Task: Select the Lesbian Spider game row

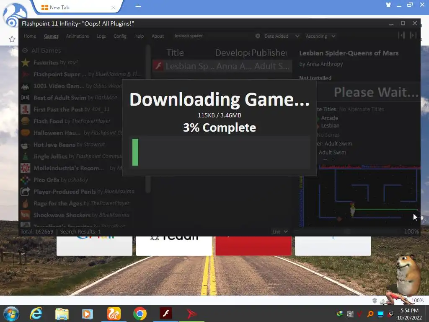Action: pyautogui.click(x=222, y=66)
